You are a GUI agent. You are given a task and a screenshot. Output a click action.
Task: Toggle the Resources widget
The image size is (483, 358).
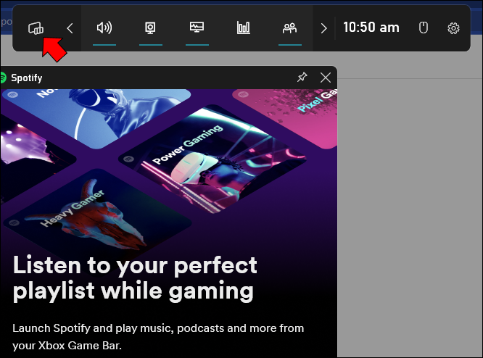click(243, 28)
